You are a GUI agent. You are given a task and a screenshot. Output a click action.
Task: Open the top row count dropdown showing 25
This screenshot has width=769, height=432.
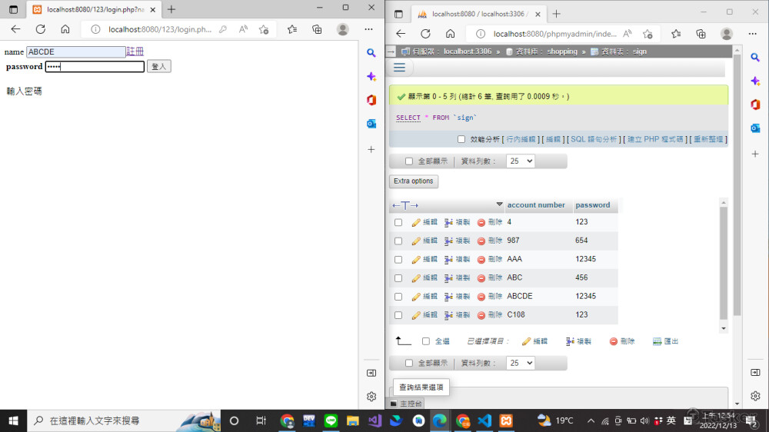click(521, 161)
